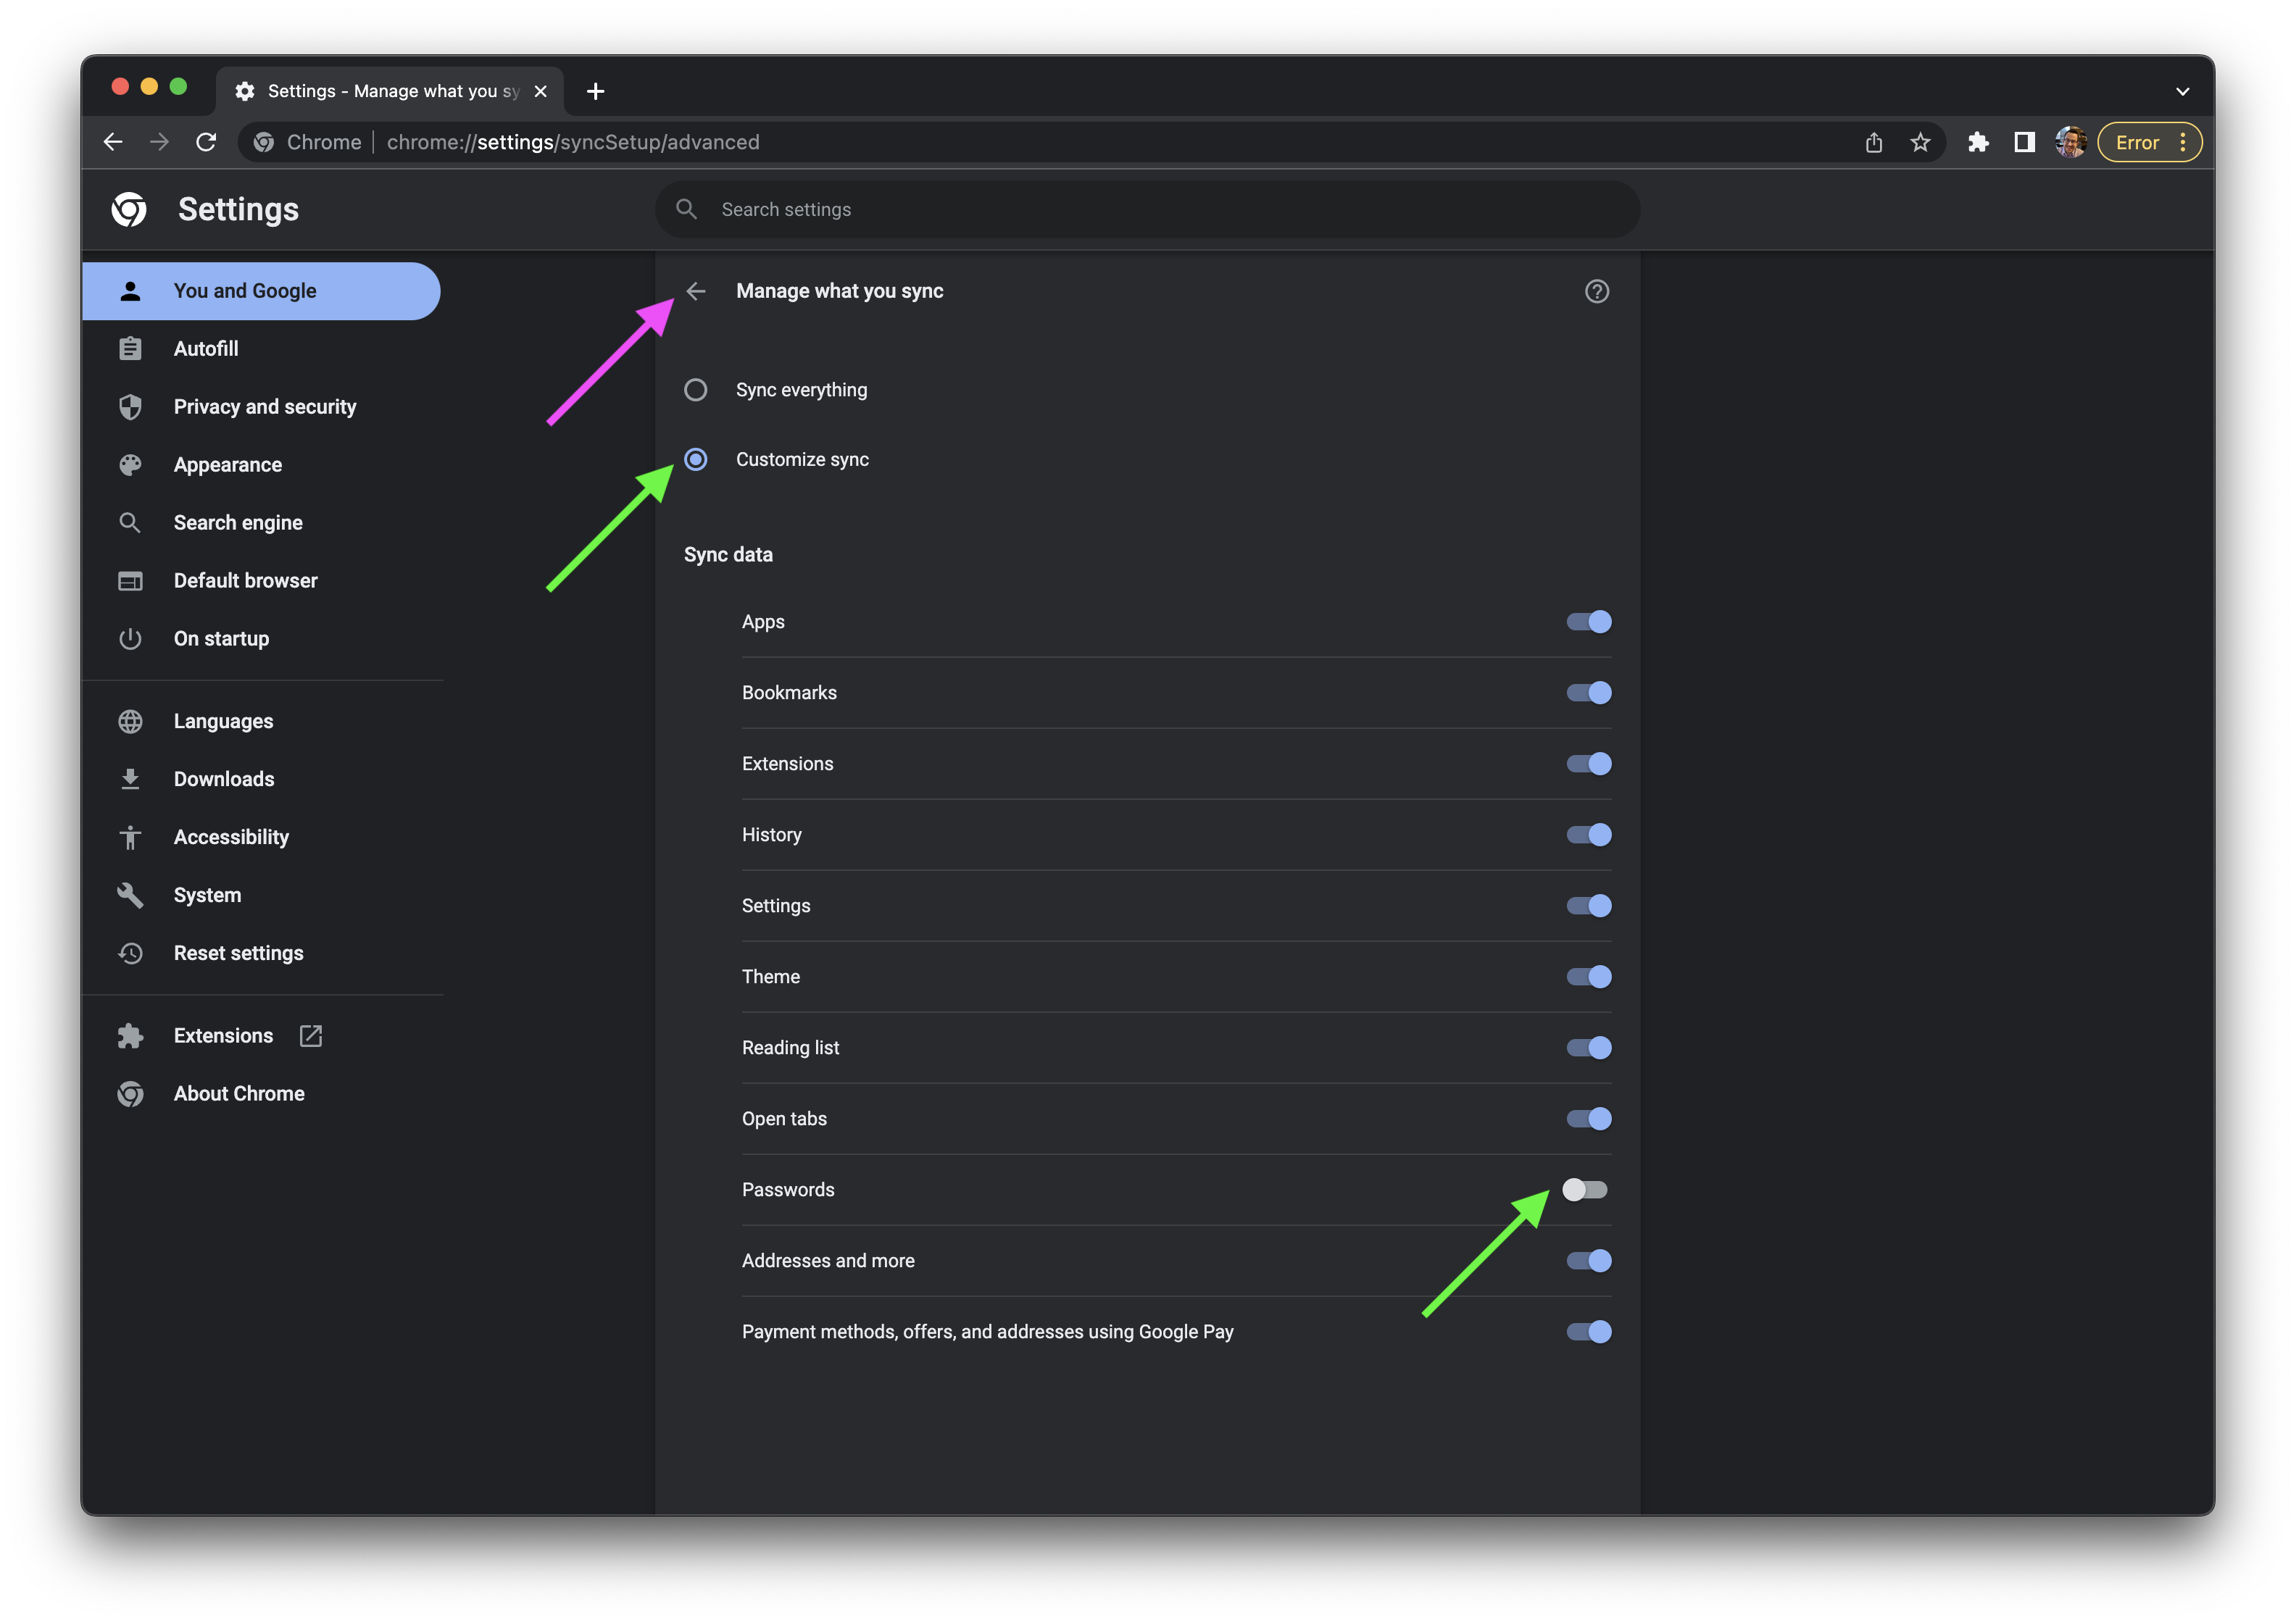
Task: Click the share page icon in address bar
Action: 1873,143
